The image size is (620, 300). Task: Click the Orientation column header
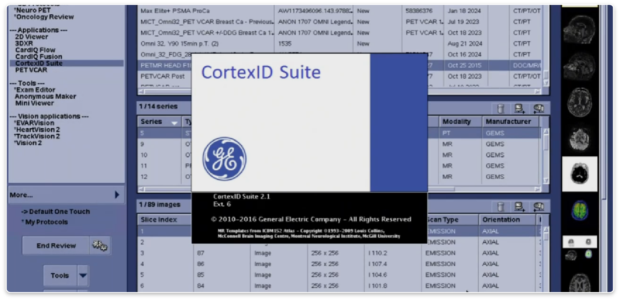[501, 220]
